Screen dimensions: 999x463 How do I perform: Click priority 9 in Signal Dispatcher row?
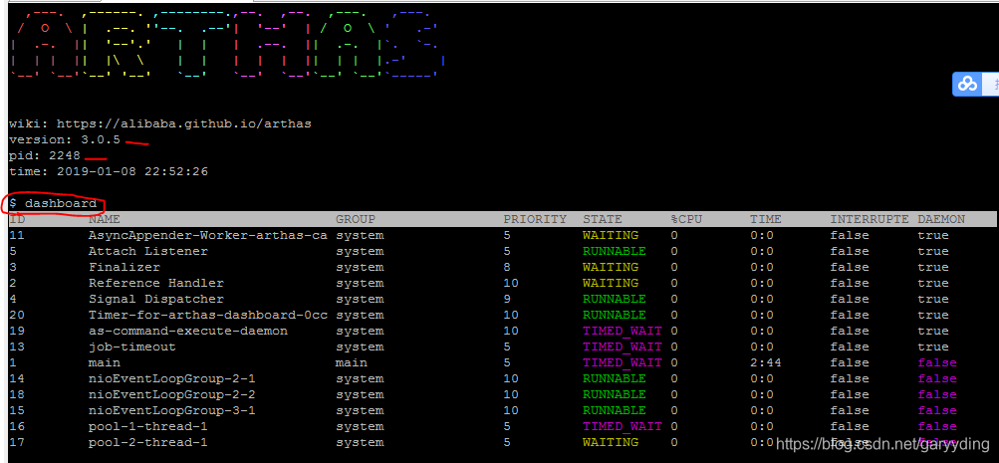507,300
